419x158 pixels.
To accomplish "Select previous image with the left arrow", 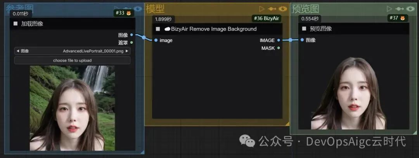I will pyautogui.click(x=17, y=51).
